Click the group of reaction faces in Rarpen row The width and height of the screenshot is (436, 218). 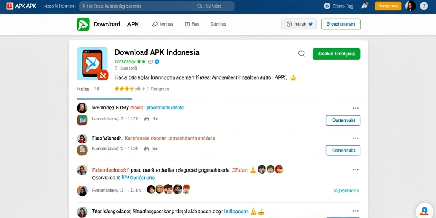(x=168, y=189)
